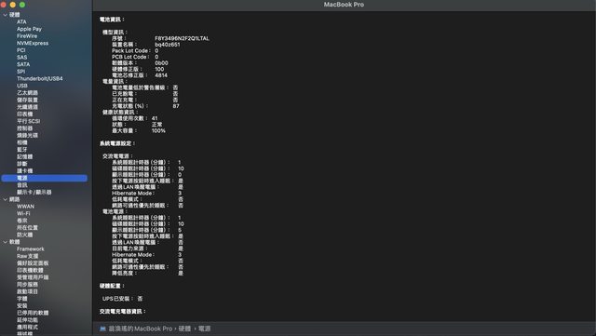596x336 pixels.
Task: Open 應用程式 in the sidebar
Action: (27, 327)
